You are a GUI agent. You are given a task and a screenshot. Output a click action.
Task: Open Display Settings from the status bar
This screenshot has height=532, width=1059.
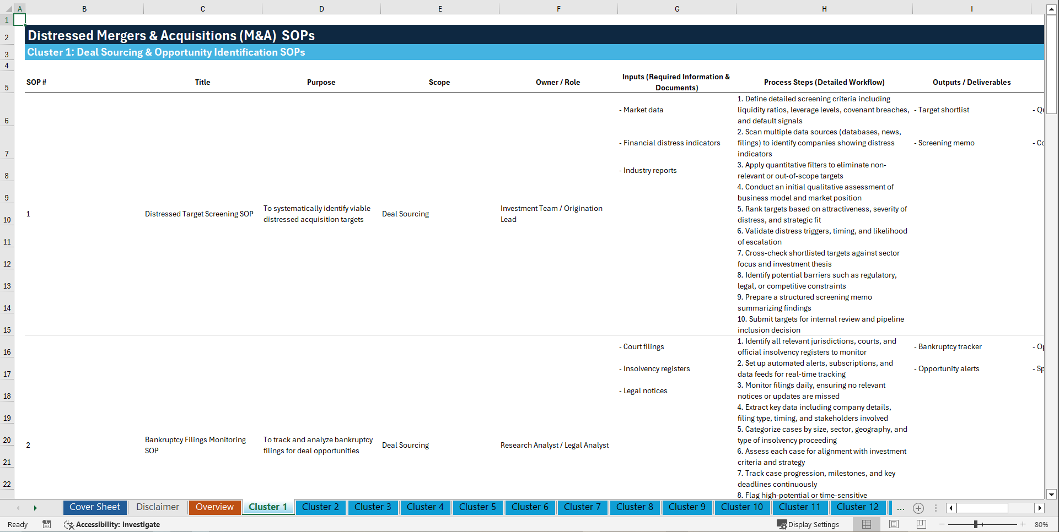point(808,524)
